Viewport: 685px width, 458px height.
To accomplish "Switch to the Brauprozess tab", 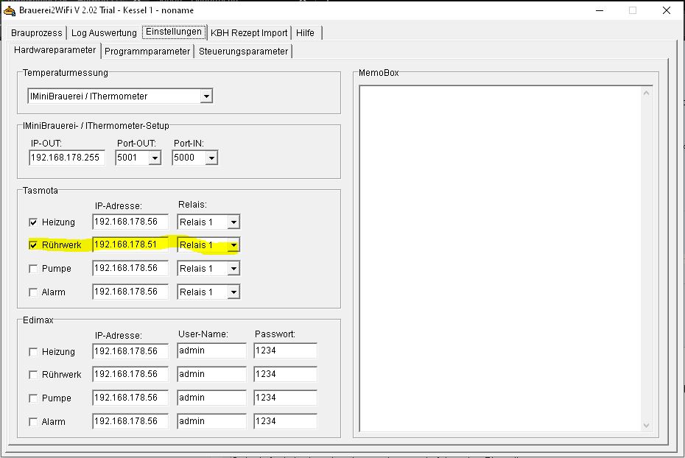I will coord(38,33).
